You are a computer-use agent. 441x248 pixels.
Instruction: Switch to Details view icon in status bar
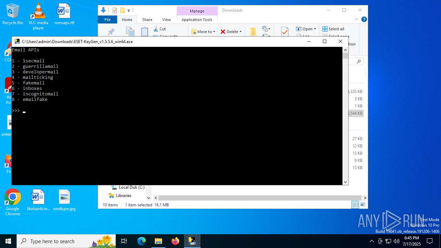(355, 205)
